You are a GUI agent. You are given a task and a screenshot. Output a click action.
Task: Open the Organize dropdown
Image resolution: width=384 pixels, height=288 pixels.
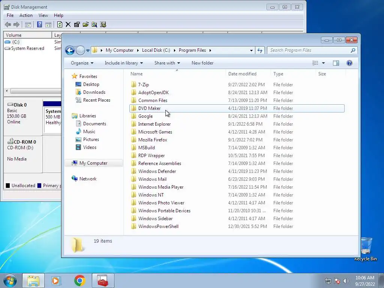pyautogui.click(x=82, y=63)
